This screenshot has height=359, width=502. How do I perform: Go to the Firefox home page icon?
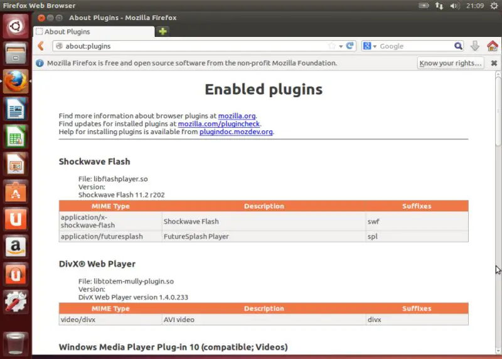tap(493, 46)
